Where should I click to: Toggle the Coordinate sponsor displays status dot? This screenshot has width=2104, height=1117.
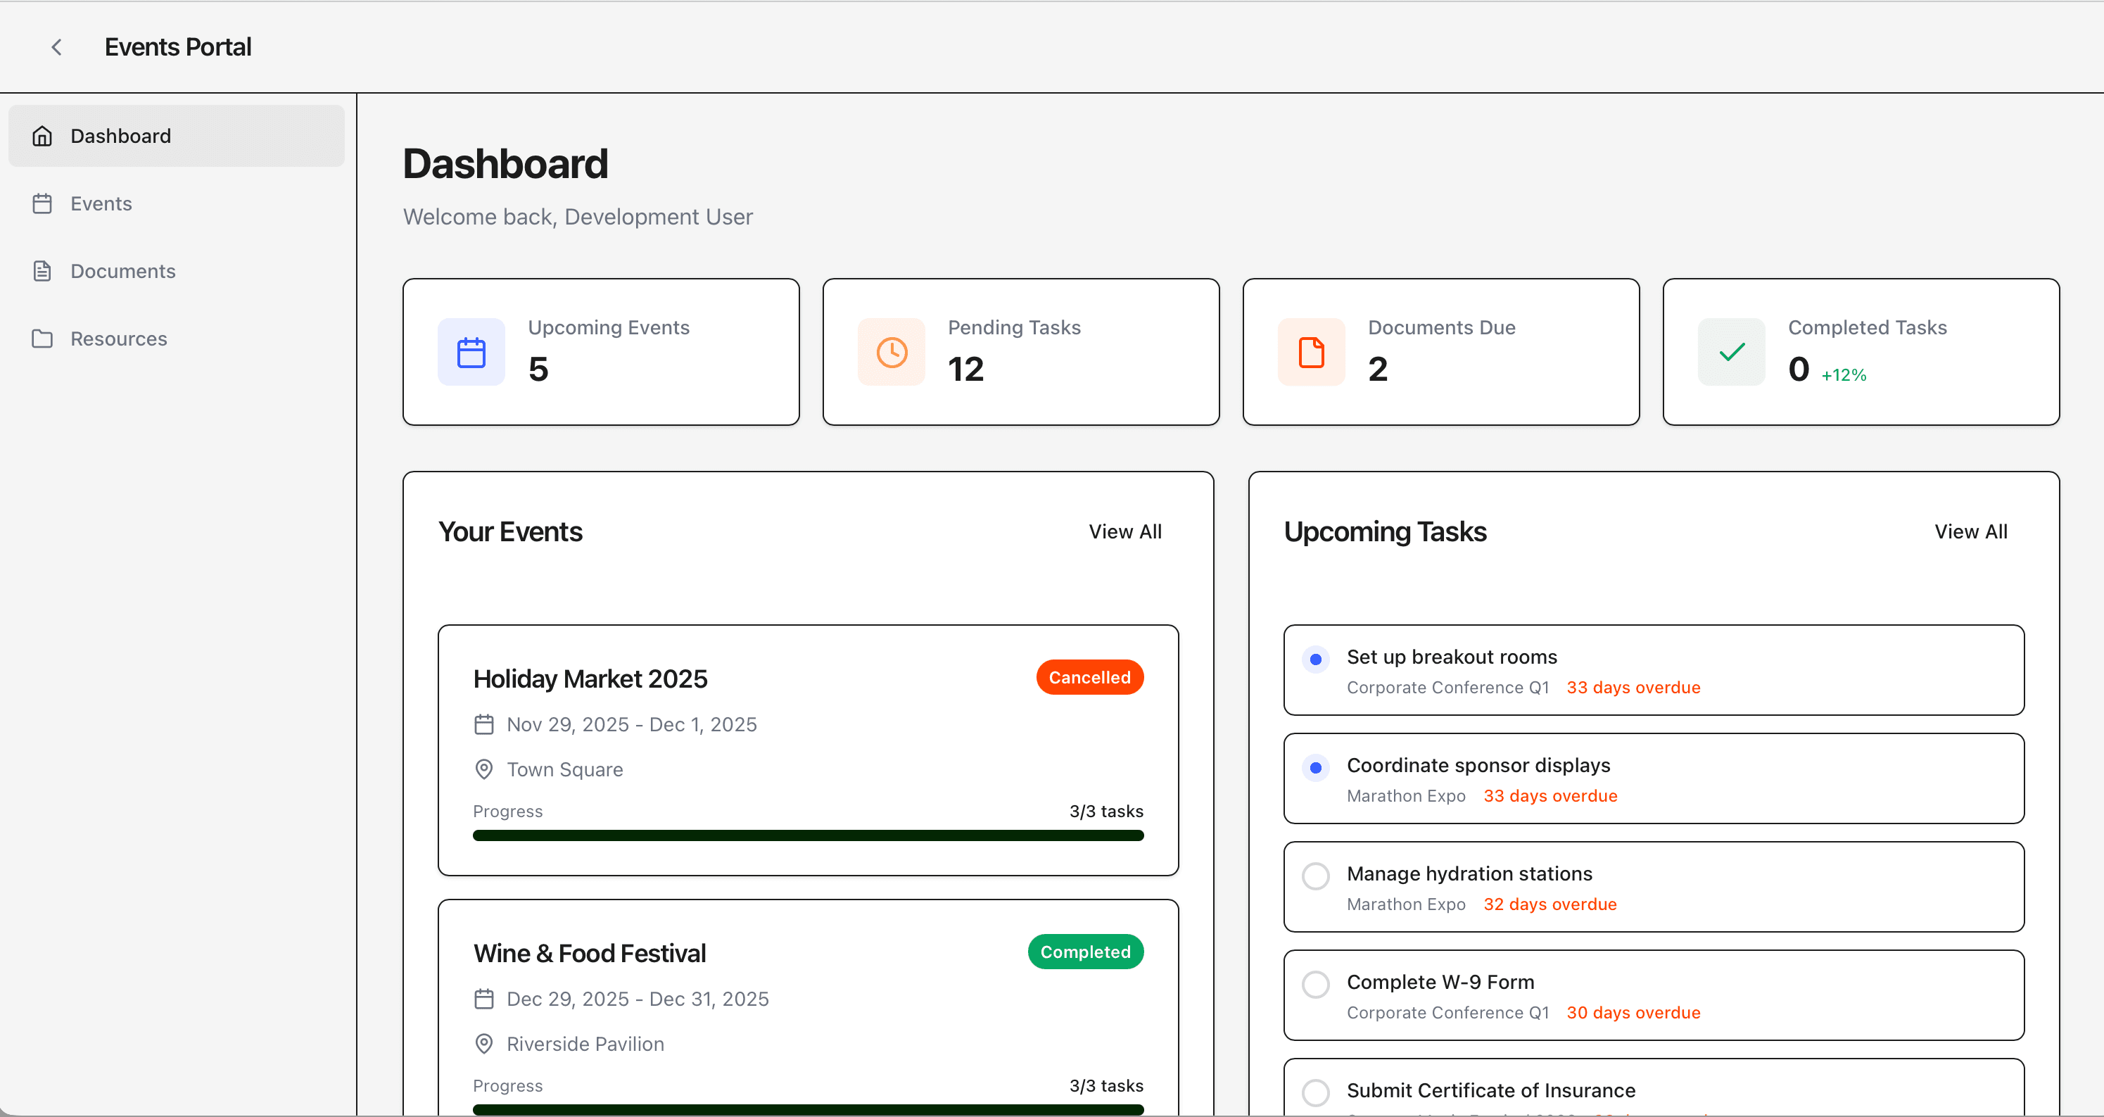tap(1315, 766)
